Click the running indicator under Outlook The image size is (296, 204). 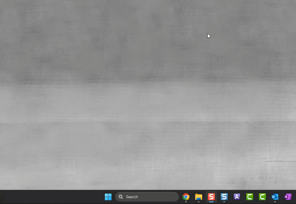tap(275, 202)
